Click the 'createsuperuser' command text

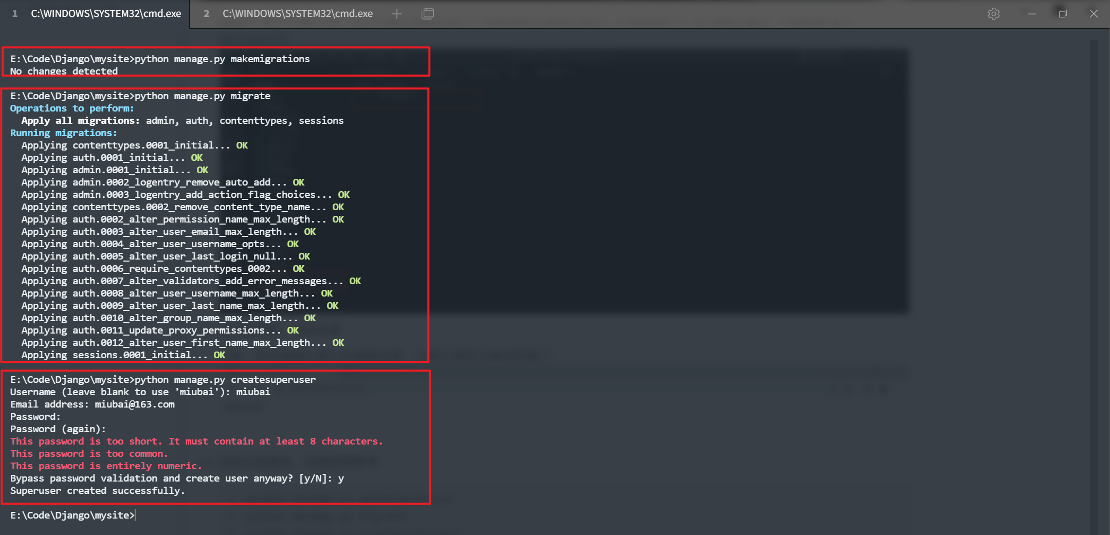coord(273,380)
